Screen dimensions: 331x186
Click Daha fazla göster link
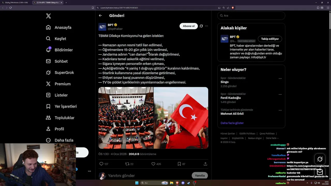[x=232, y=123]
